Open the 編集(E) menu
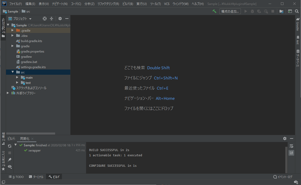The width and height of the screenshot is (301, 185). (x=30, y=4)
